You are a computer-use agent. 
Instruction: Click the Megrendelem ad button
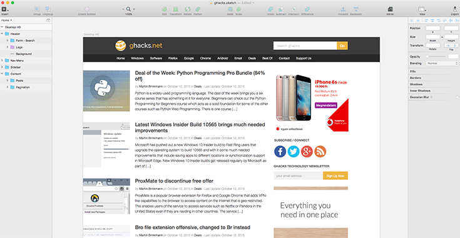pos(326,105)
